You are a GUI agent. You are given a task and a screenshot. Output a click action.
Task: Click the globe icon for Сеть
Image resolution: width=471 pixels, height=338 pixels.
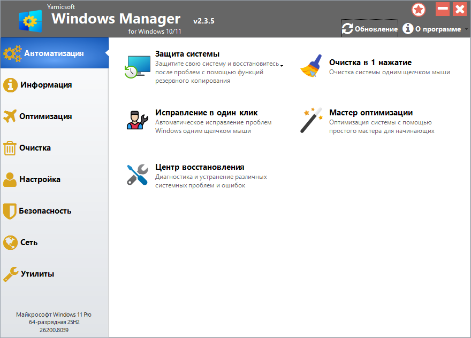[10, 242]
